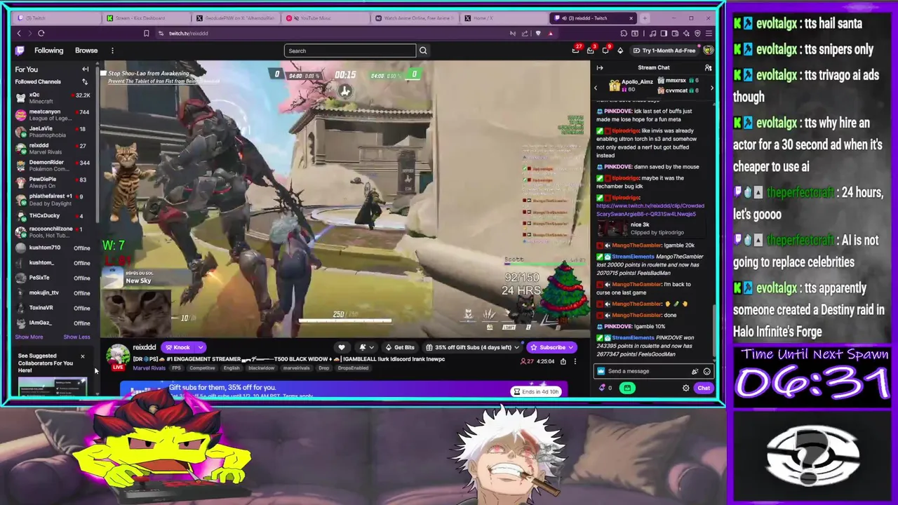Select the DropsEnabled tag
Screen dimensions: 898x505
click(353, 368)
